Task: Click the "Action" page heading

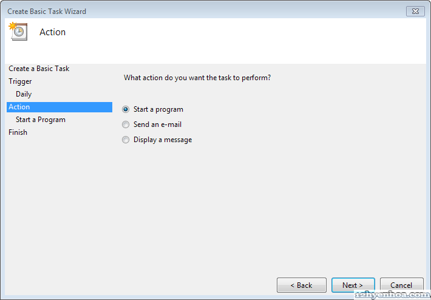Action: (52, 32)
